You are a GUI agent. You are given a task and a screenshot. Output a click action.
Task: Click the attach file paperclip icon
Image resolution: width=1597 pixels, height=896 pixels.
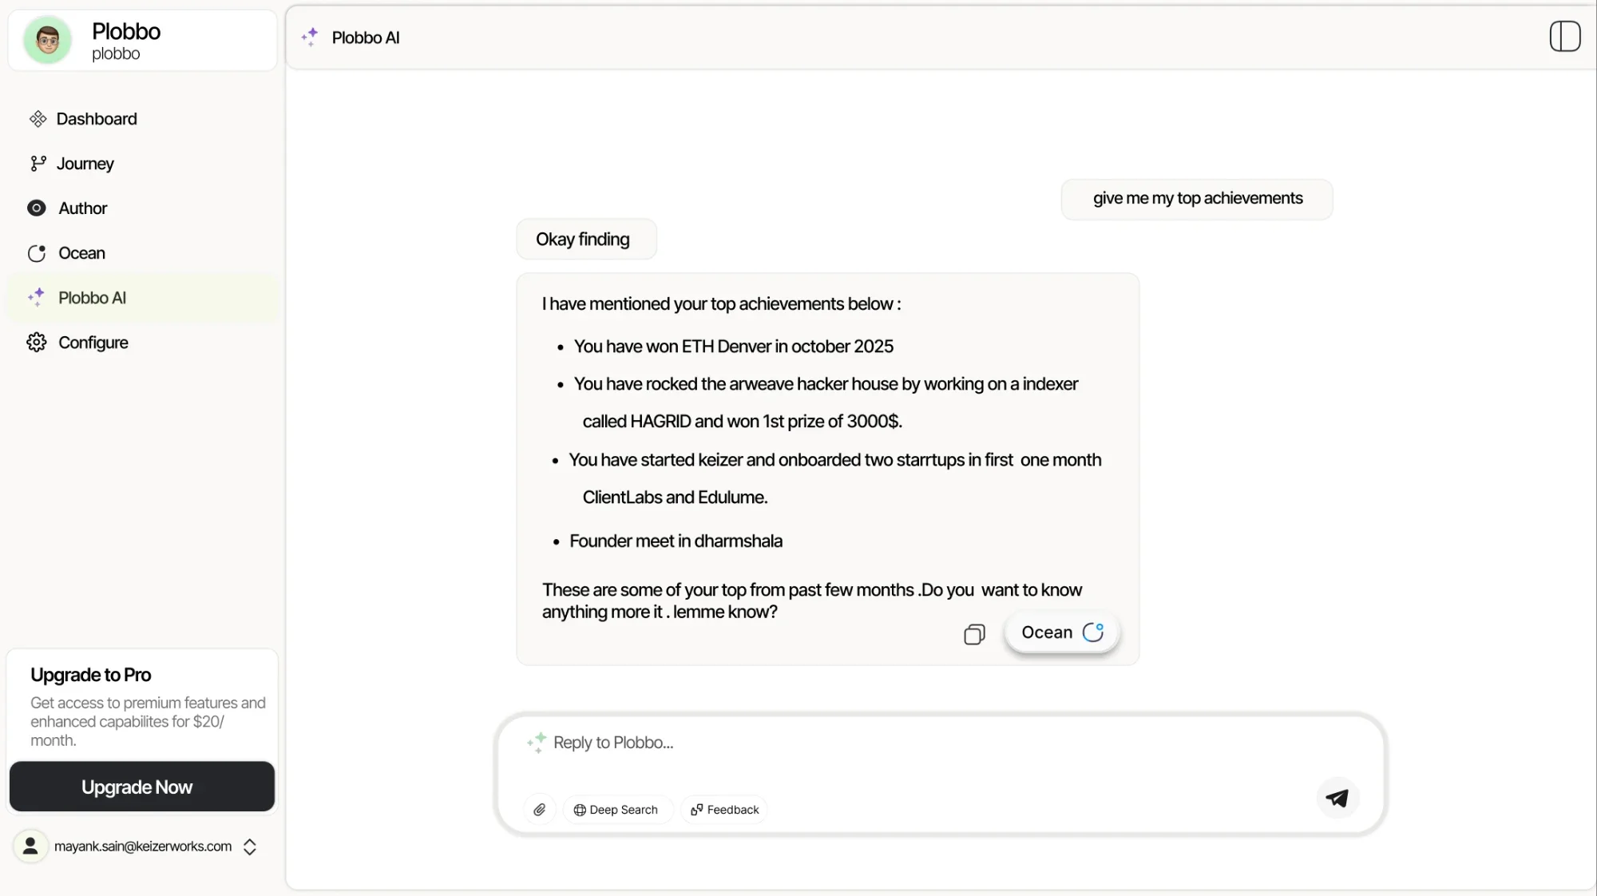540,810
